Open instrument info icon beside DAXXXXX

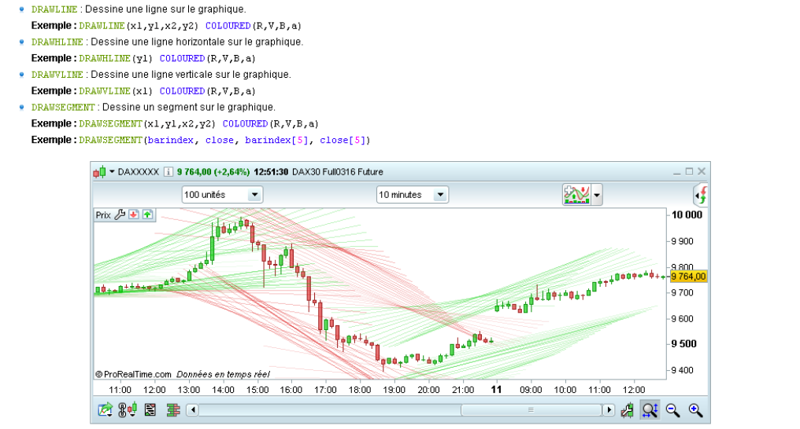(168, 172)
